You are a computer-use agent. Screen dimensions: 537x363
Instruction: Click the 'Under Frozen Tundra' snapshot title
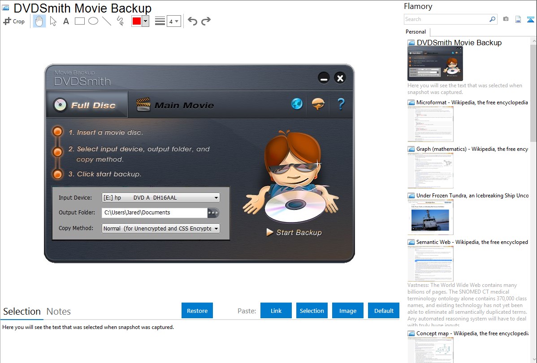(472, 195)
